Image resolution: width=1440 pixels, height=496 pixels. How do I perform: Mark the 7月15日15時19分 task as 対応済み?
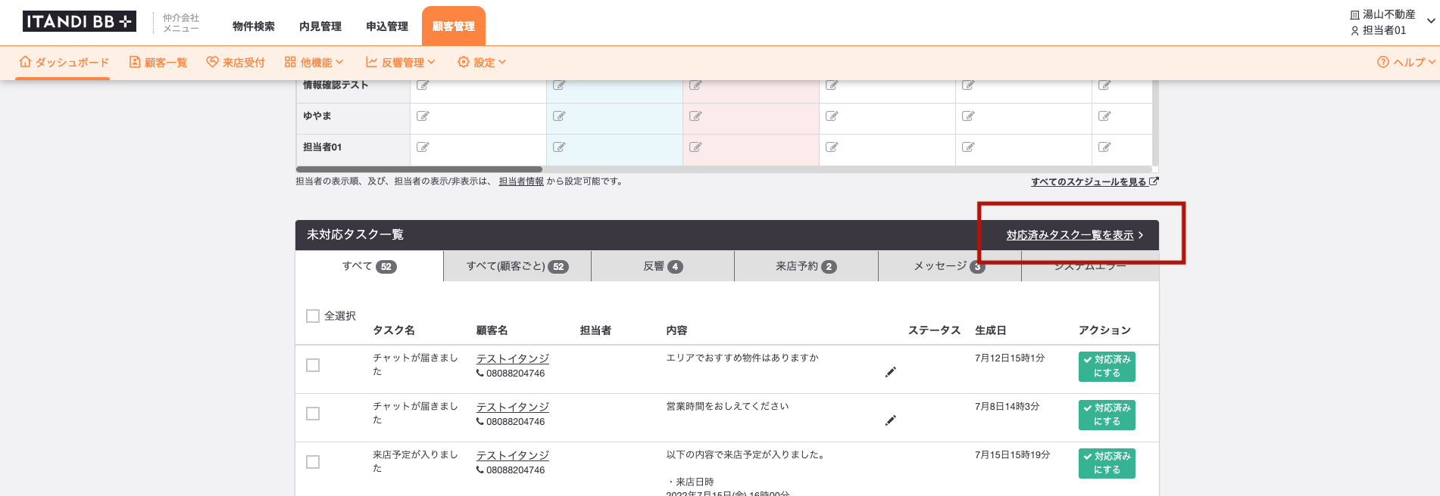1107,463
